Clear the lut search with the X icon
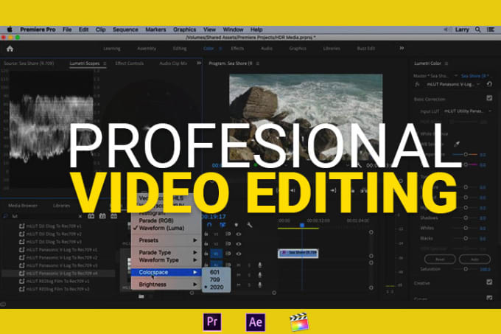 (x=80, y=216)
